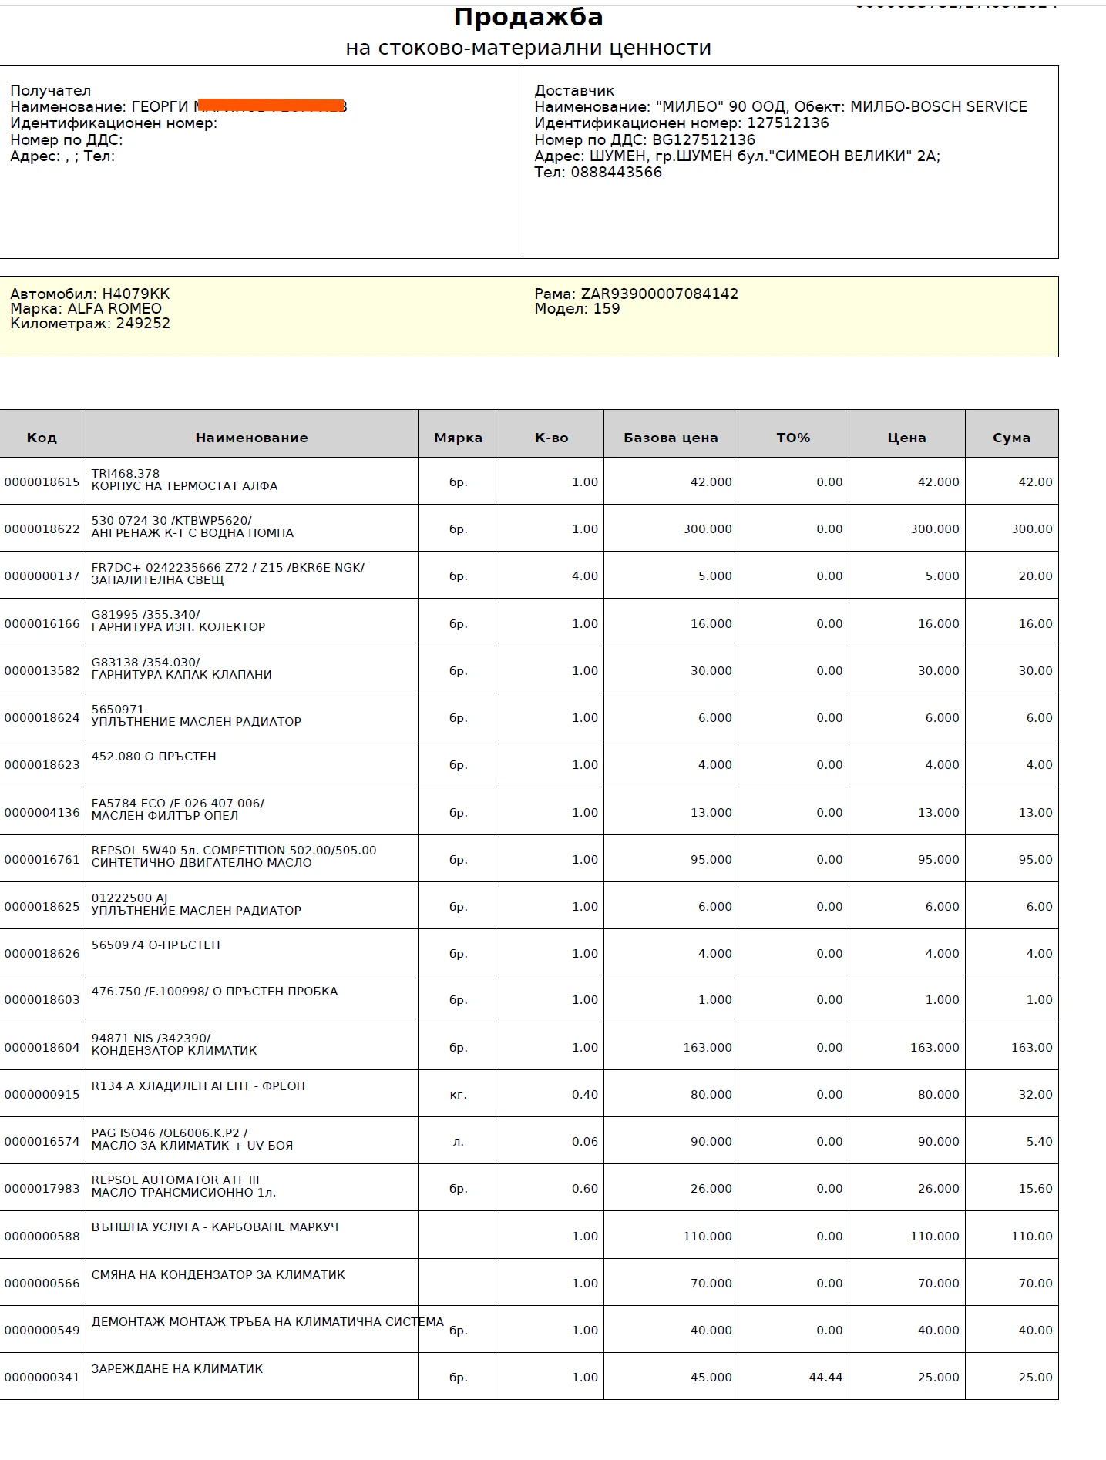The width and height of the screenshot is (1106, 1460).
Task: Click 'REPSOL AUTOMATOR ATF III' item
Action: pyautogui.click(x=175, y=1180)
